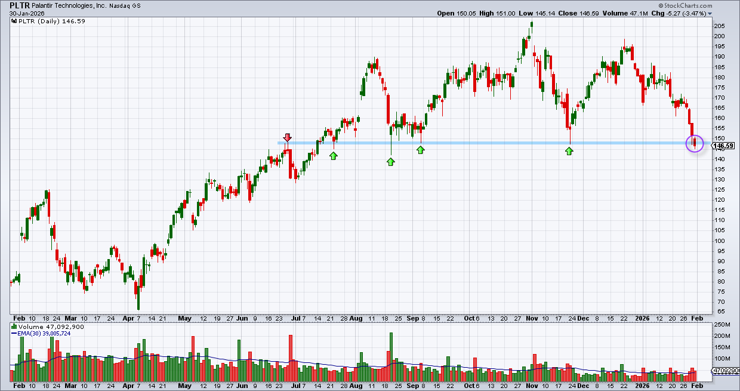Click the Nov label under the price panel

(531, 318)
